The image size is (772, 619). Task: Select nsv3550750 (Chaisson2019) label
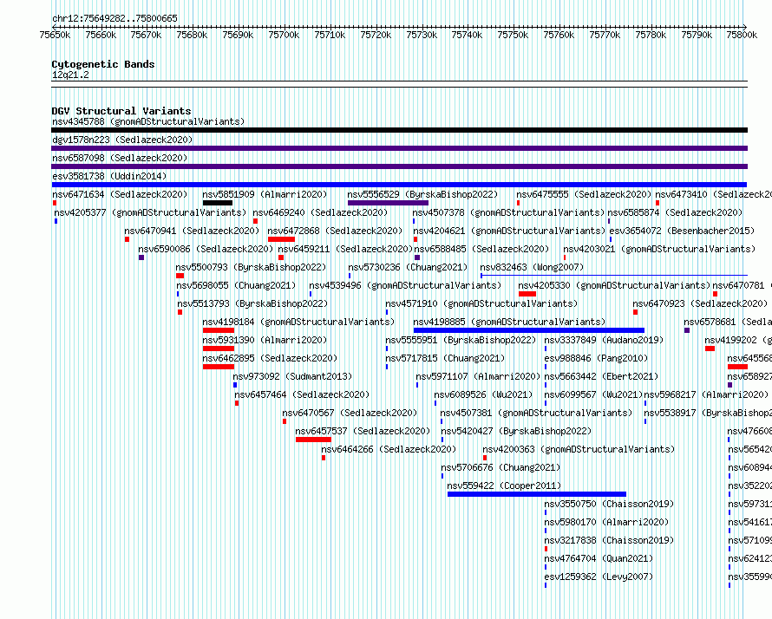click(x=609, y=504)
